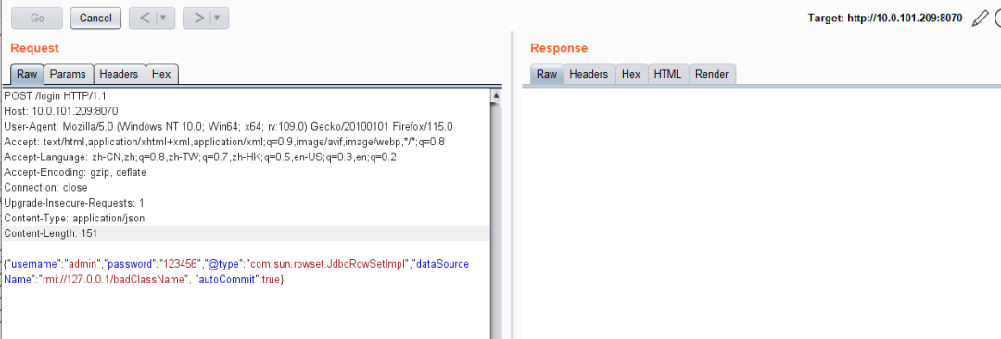Open the next-request history dropdown
Viewport: 1001px width, 339px height.
click(219, 18)
